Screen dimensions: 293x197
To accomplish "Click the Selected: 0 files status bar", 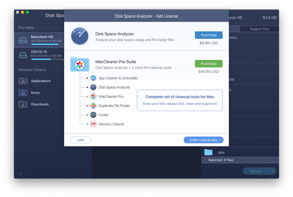I will (240, 160).
